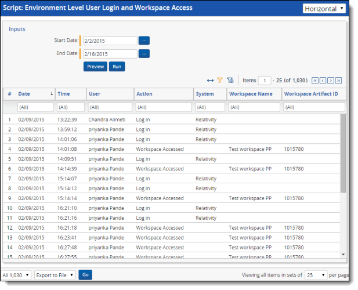The image size is (358, 290).
Task: Click the Run button
Action: [x=117, y=67]
